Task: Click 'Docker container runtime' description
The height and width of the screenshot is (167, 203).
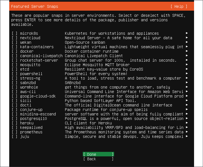Action: click(x=92, y=51)
